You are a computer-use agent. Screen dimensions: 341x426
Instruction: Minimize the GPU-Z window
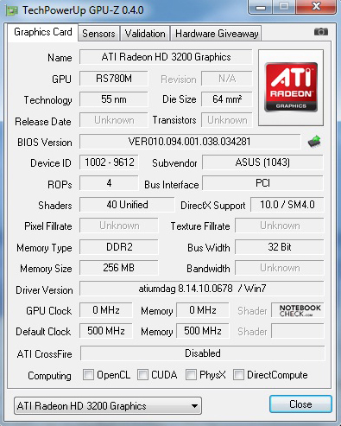tap(261, 7)
